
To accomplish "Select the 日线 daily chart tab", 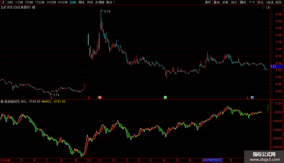I will [x=73, y=2].
